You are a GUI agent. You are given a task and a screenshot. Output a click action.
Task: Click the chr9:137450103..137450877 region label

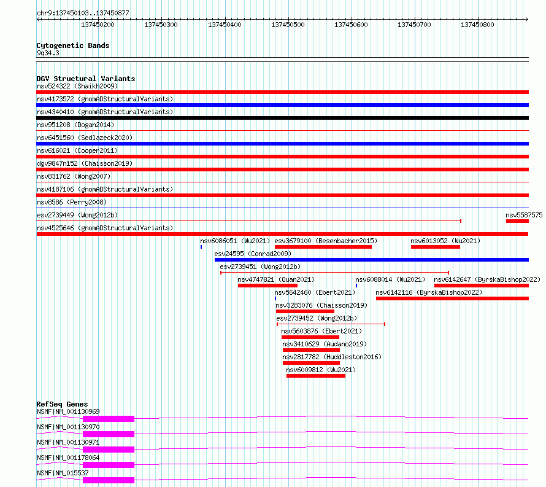[x=83, y=13]
